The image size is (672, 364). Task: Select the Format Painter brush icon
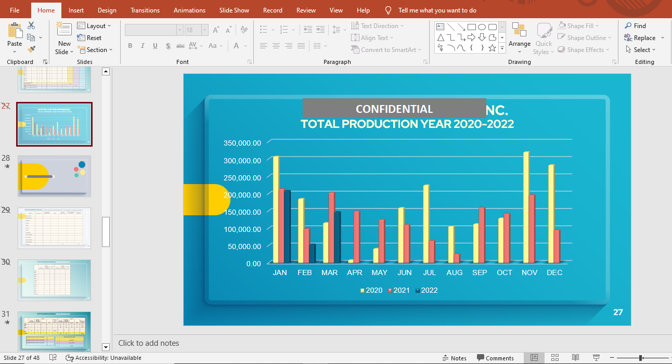point(31,49)
